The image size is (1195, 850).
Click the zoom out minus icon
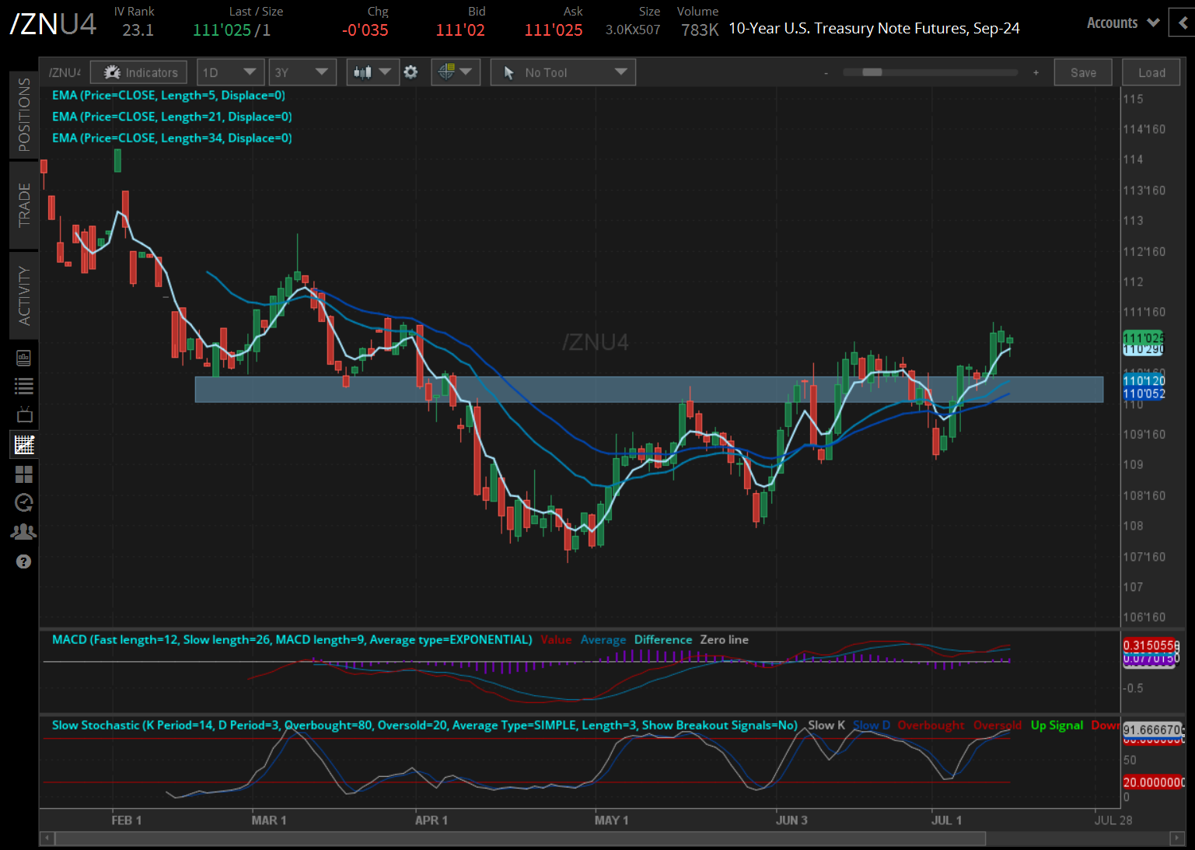pos(826,73)
